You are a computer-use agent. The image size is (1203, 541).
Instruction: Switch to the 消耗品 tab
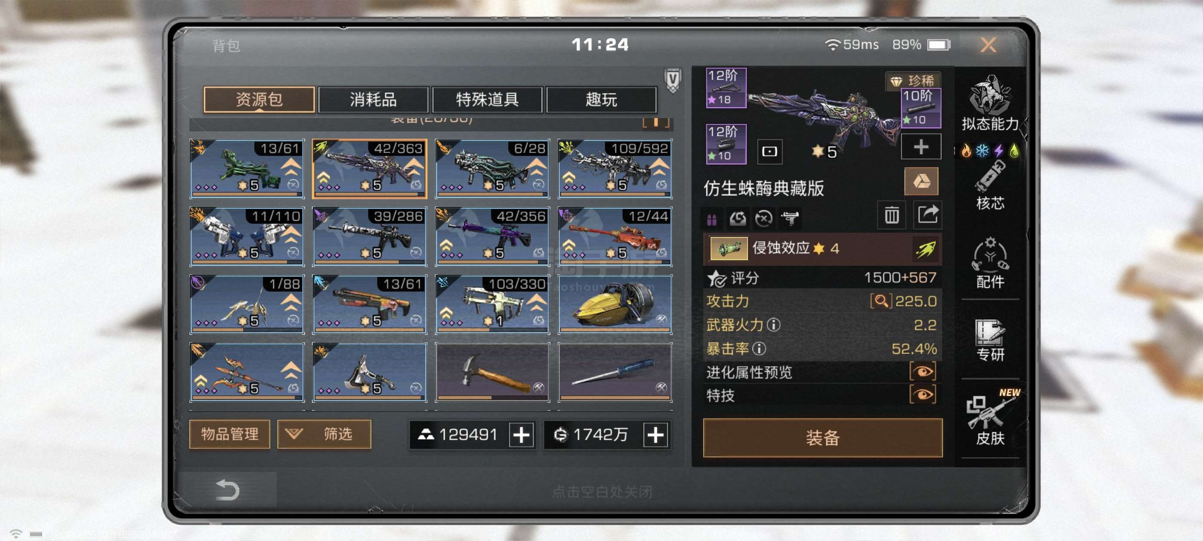click(373, 100)
